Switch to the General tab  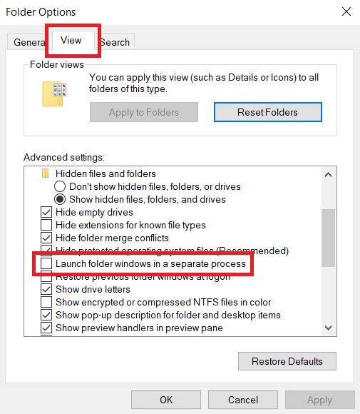pyautogui.click(x=28, y=42)
